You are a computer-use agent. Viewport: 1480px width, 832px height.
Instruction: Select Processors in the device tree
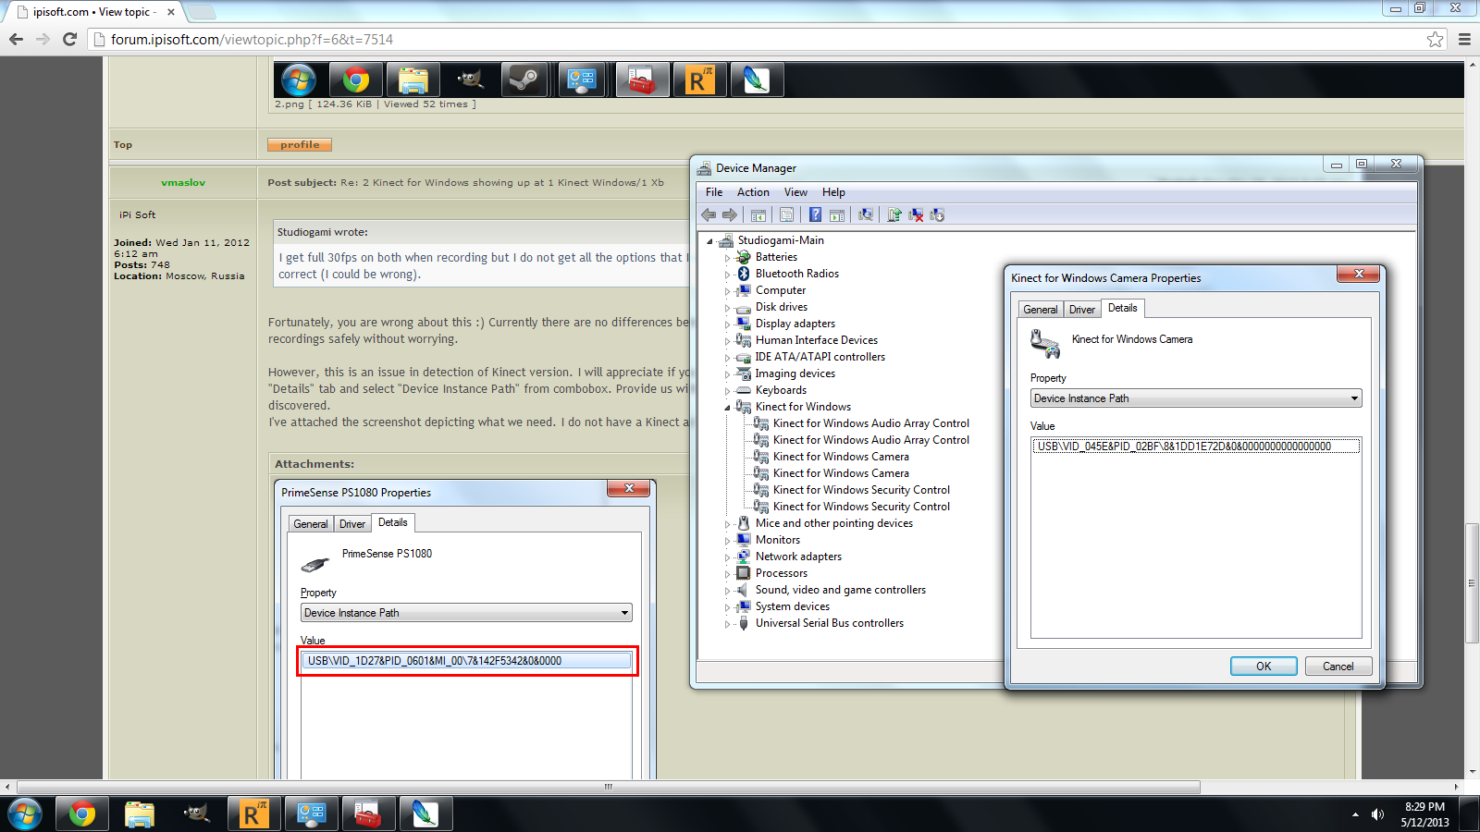781,573
